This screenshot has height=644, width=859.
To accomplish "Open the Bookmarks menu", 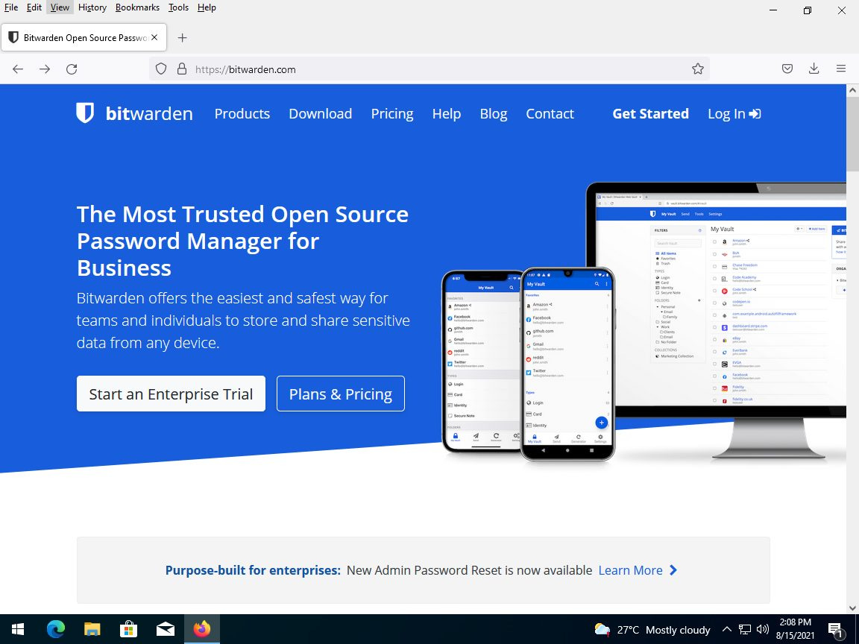I will 137,7.
